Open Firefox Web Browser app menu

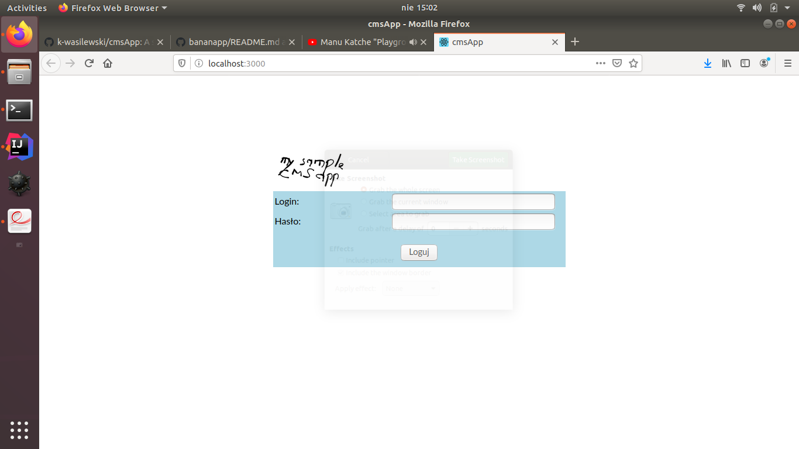point(113,8)
